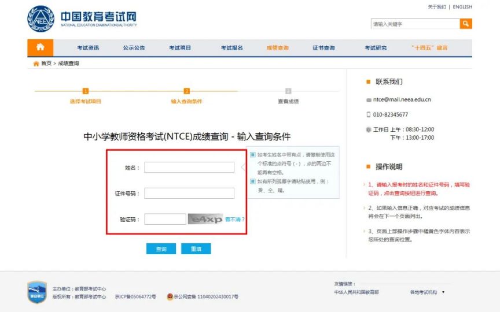Click the 查询 button
Viewport: 500px width, 312px height.
(161, 248)
